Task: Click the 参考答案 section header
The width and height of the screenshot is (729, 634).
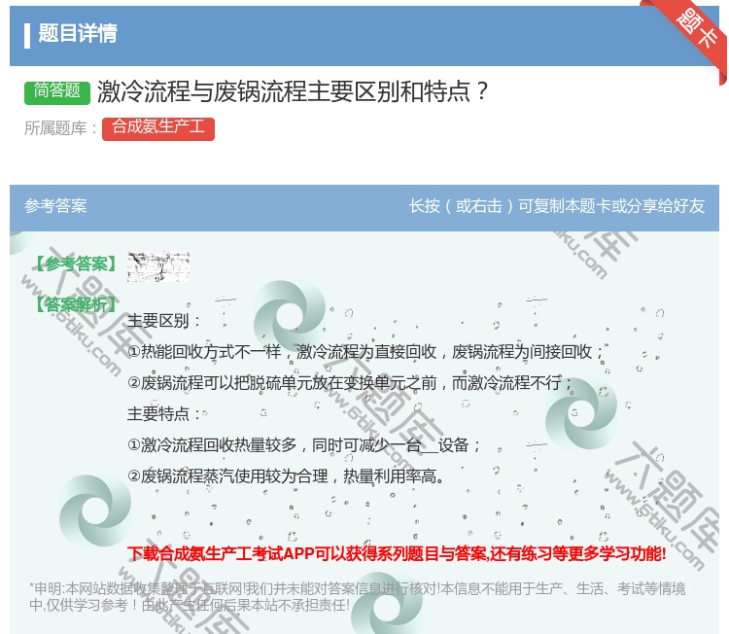Action: [55, 206]
